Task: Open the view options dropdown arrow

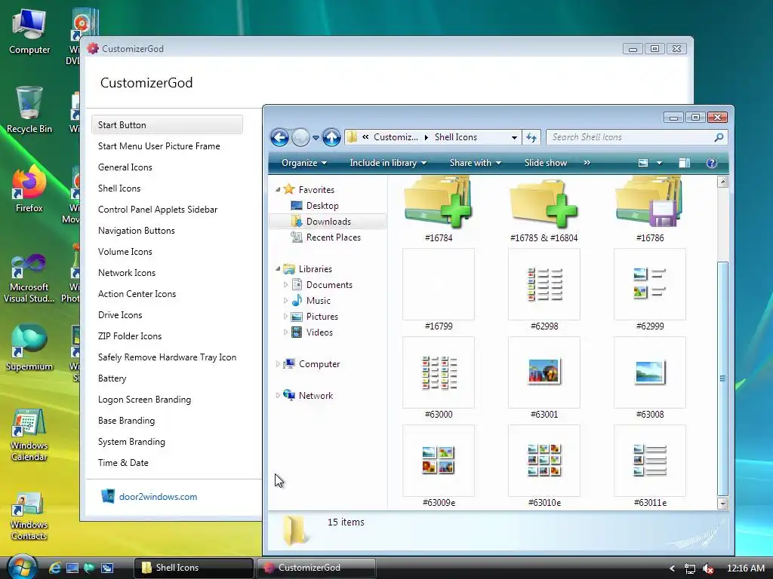Action: (659, 163)
